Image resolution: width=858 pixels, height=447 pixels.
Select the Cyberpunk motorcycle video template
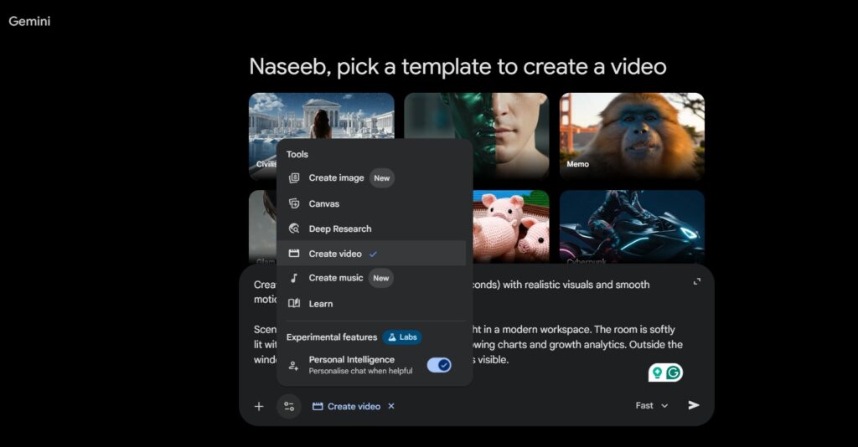632,227
